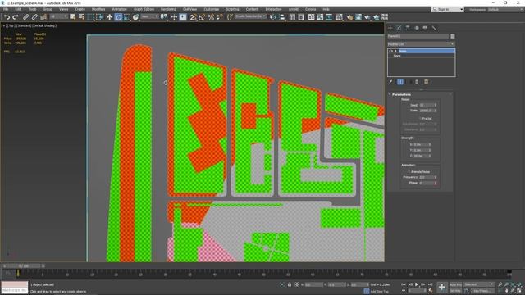Toggle the Percent Snap icon
This screenshot has width=525, height=295.
211,17
